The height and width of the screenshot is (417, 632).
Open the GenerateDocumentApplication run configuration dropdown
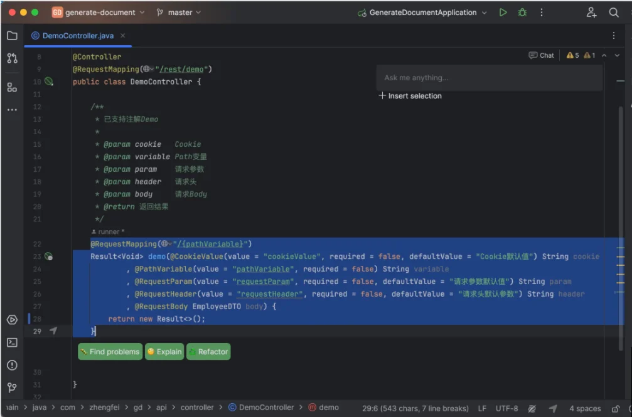coord(422,13)
